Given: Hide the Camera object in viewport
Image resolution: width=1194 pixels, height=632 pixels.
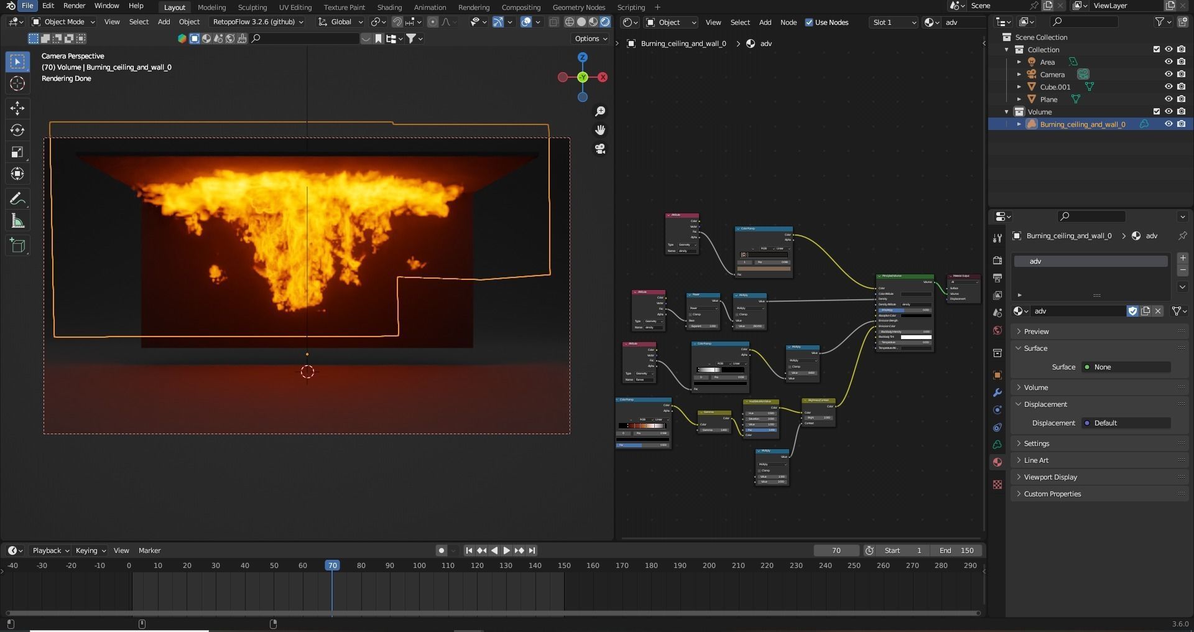Looking at the screenshot, I should (1169, 75).
